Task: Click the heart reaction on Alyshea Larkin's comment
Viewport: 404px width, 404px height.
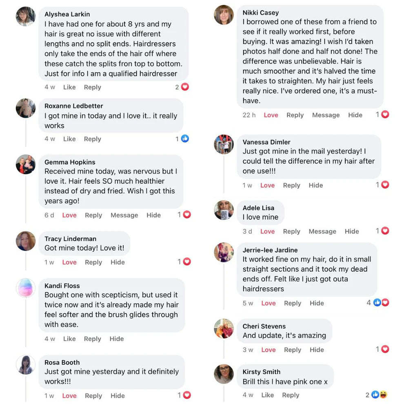Action: (185, 87)
